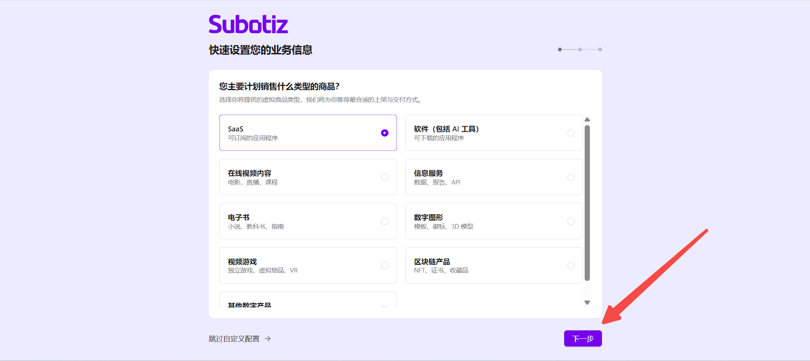Screen dimensions: 810x361
Task: Select the 信息服务 radio button
Action: [x=571, y=177]
